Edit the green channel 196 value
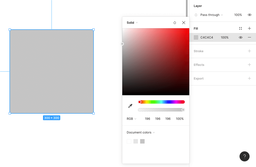 [158, 119]
